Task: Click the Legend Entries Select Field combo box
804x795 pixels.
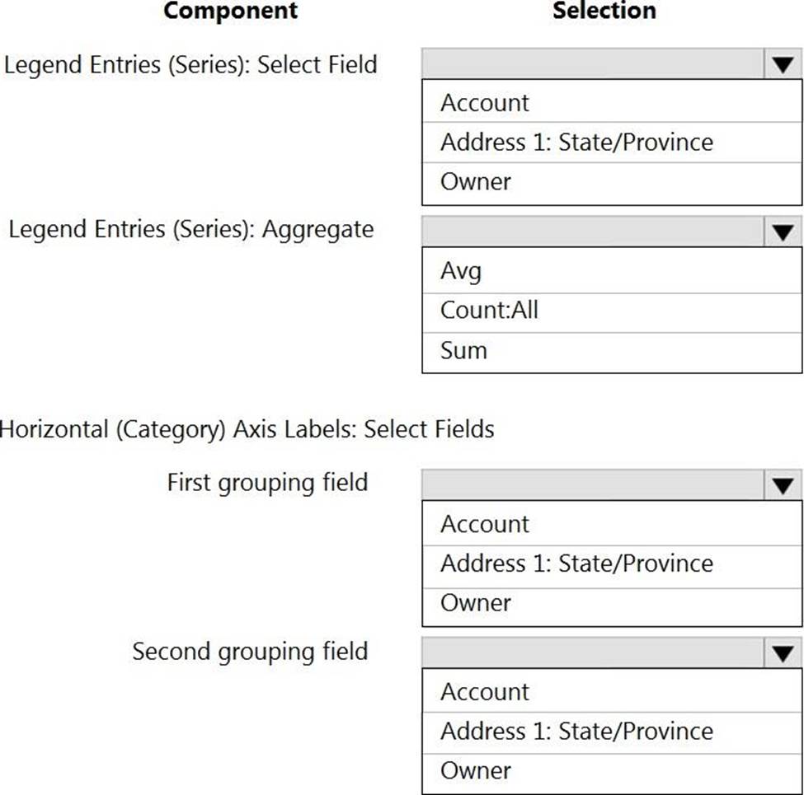Action: point(593,65)
